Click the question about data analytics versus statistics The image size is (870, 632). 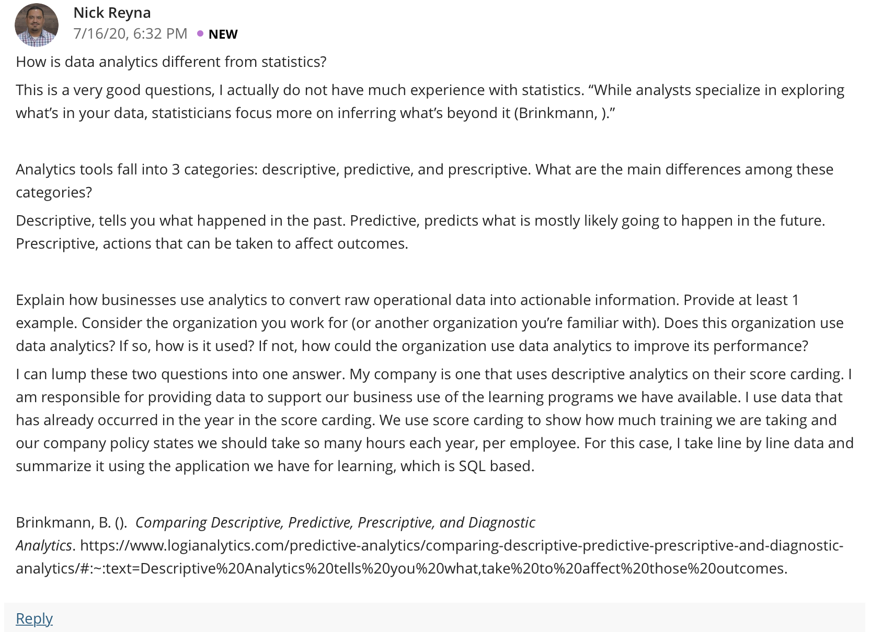tap(171, 62)
